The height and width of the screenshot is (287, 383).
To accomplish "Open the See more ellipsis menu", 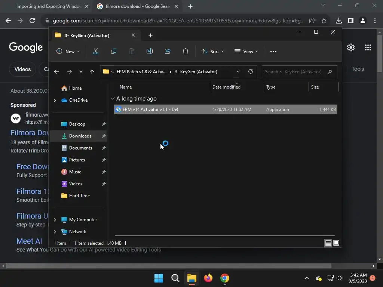I will (273, 52).
